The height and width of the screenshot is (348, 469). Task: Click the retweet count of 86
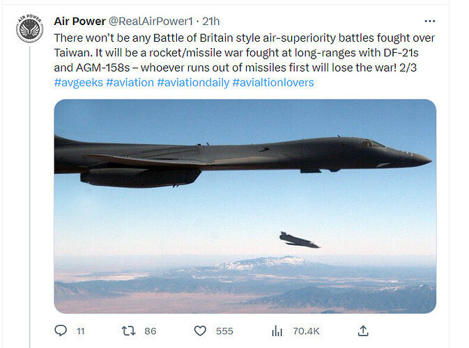coord(149,331)
